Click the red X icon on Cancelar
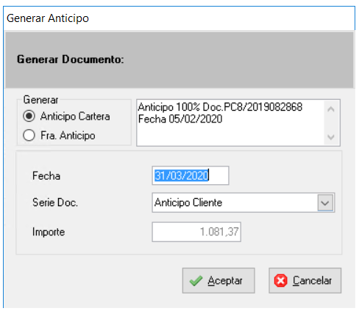 (281, 280)
